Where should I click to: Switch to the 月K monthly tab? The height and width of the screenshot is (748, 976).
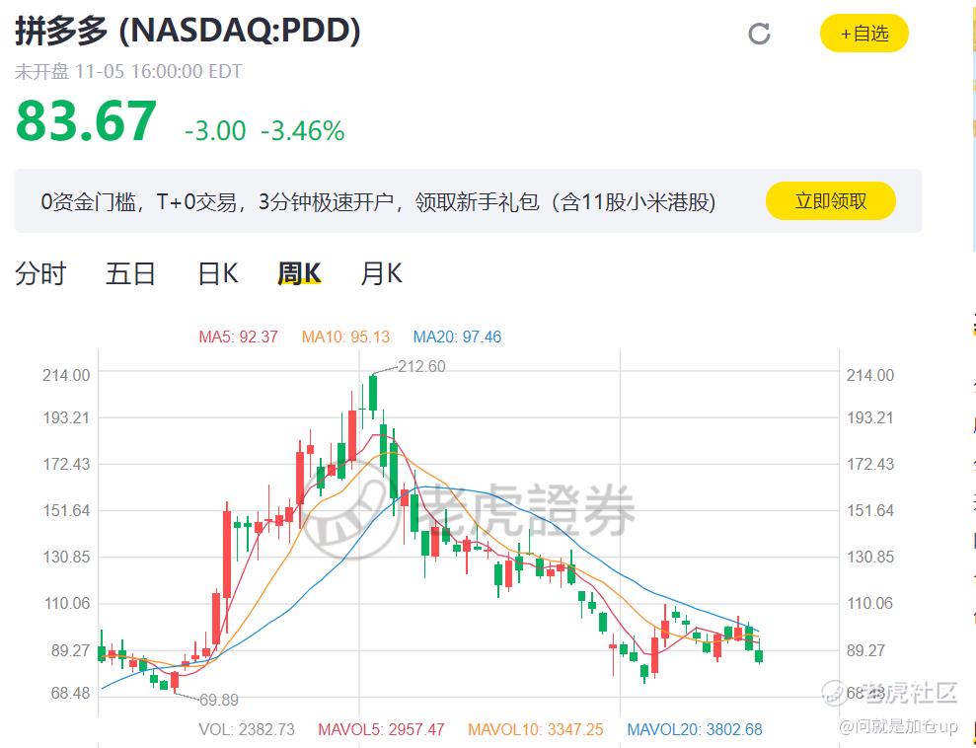tap(382, 273)
